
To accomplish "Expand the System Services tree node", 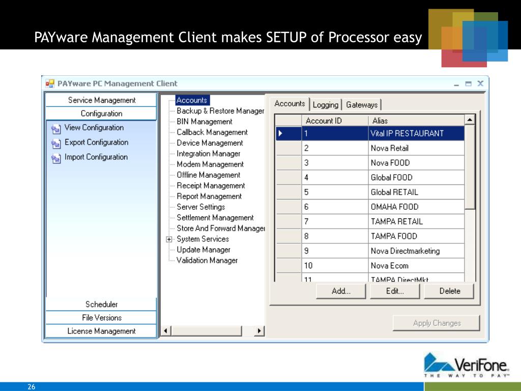I will coord(169,239).
